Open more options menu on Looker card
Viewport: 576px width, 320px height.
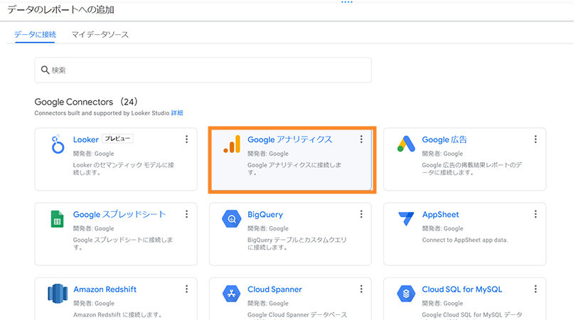click(x=186, y=139)
